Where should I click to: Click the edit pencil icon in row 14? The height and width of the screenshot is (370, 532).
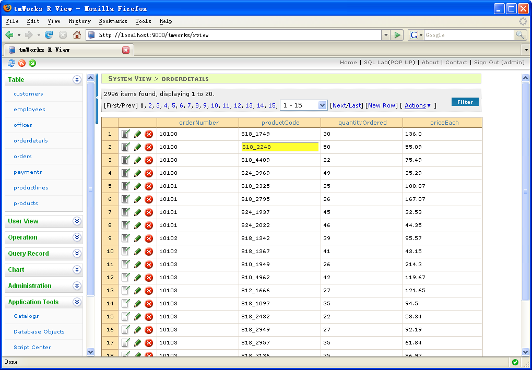click(137, 304)
